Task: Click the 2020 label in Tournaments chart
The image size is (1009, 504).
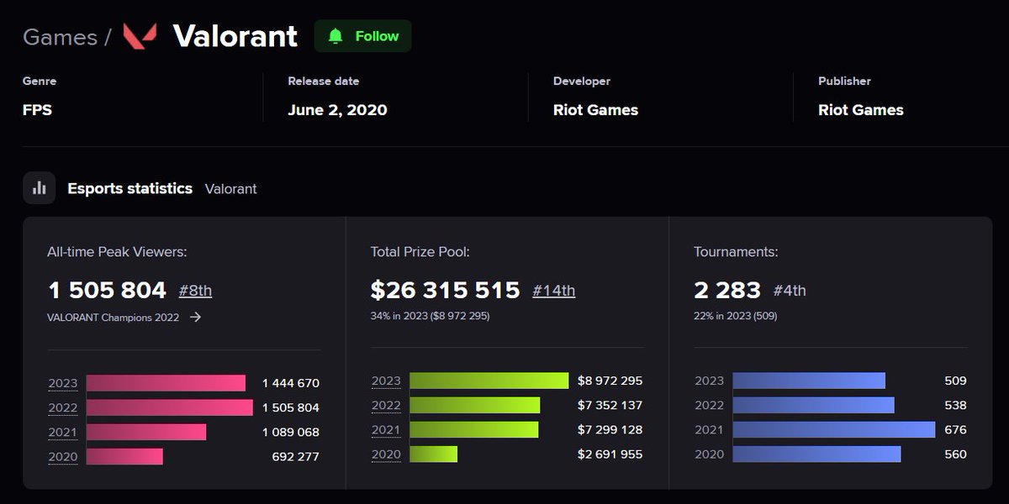Action: pyautogui.click(x=709, y=454)
